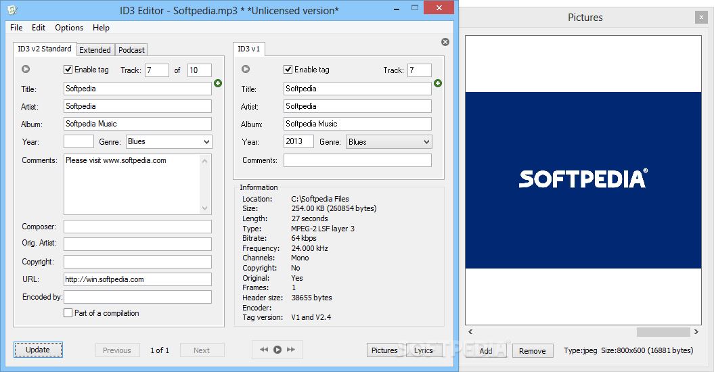714x372 pixels.
Task: Click the Update button
Action: coord(38,350)
